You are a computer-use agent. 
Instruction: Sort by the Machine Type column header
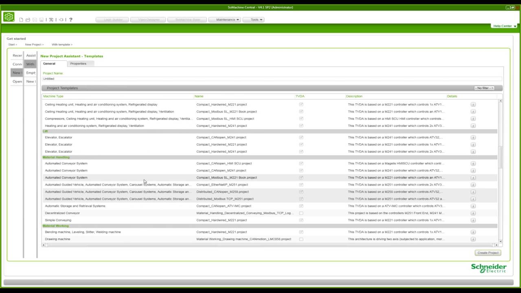pyautogui.click(x=53, y=96)
